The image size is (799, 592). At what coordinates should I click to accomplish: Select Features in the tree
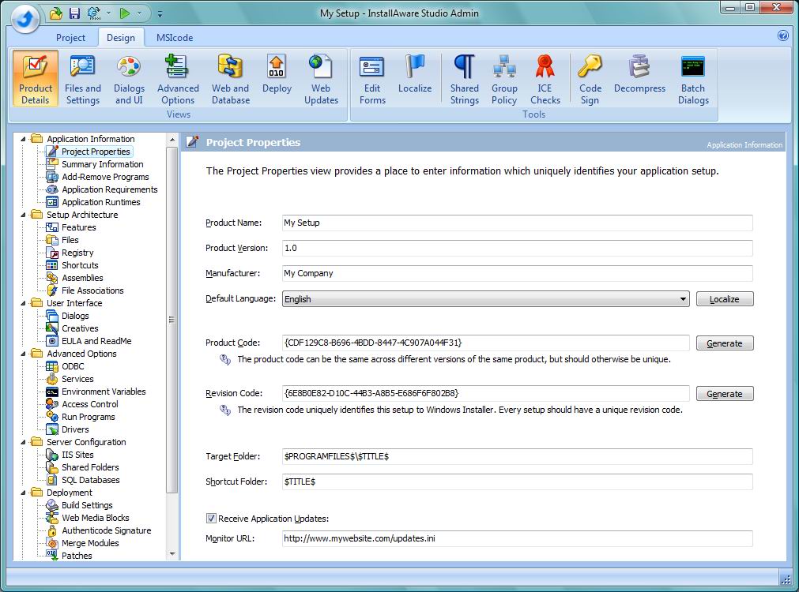click(x=78, y=227)
